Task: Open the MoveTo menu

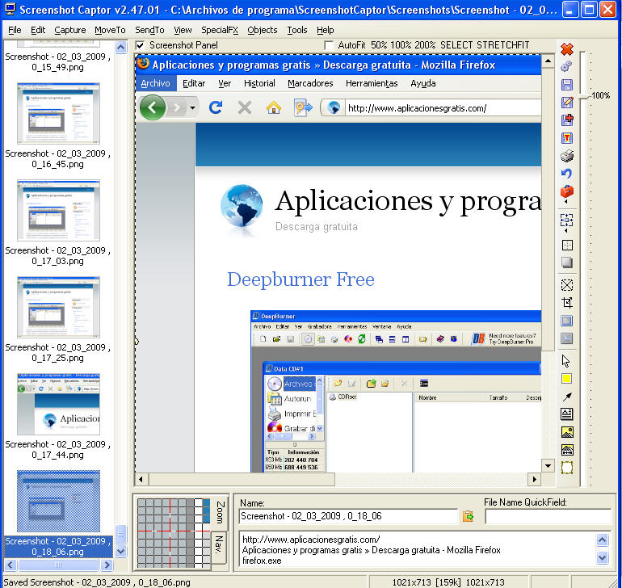Action: coord(110,30)
